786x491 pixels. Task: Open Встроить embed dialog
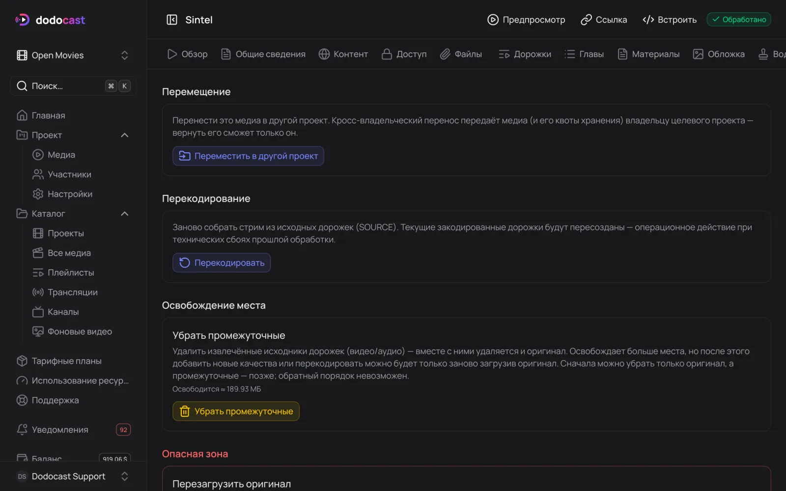670,20
